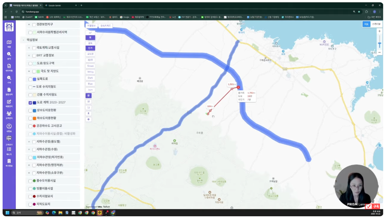The width and height of the screenshot is (386, 218).
Task: Uncheck 도로 계획 2023-2027 layer checkbox
Action: (30, 103)
